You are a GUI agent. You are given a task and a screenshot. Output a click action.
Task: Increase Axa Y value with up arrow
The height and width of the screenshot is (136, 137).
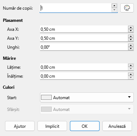[131, 37]
